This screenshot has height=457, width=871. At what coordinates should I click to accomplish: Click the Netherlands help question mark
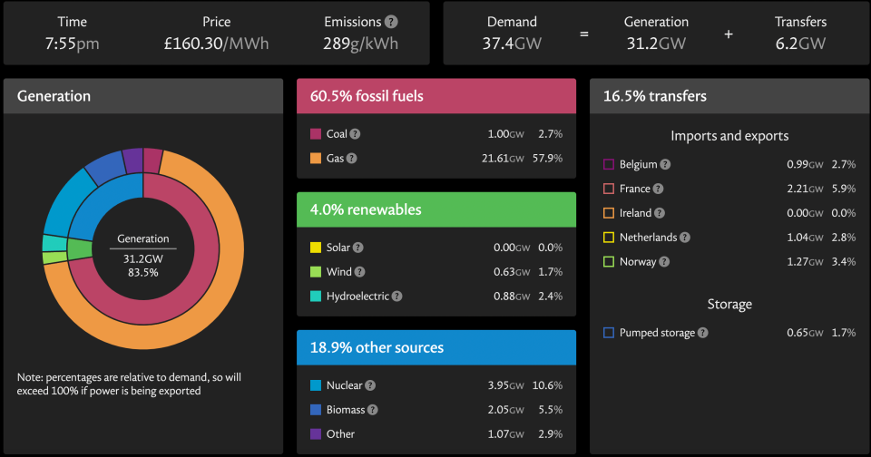685,238
